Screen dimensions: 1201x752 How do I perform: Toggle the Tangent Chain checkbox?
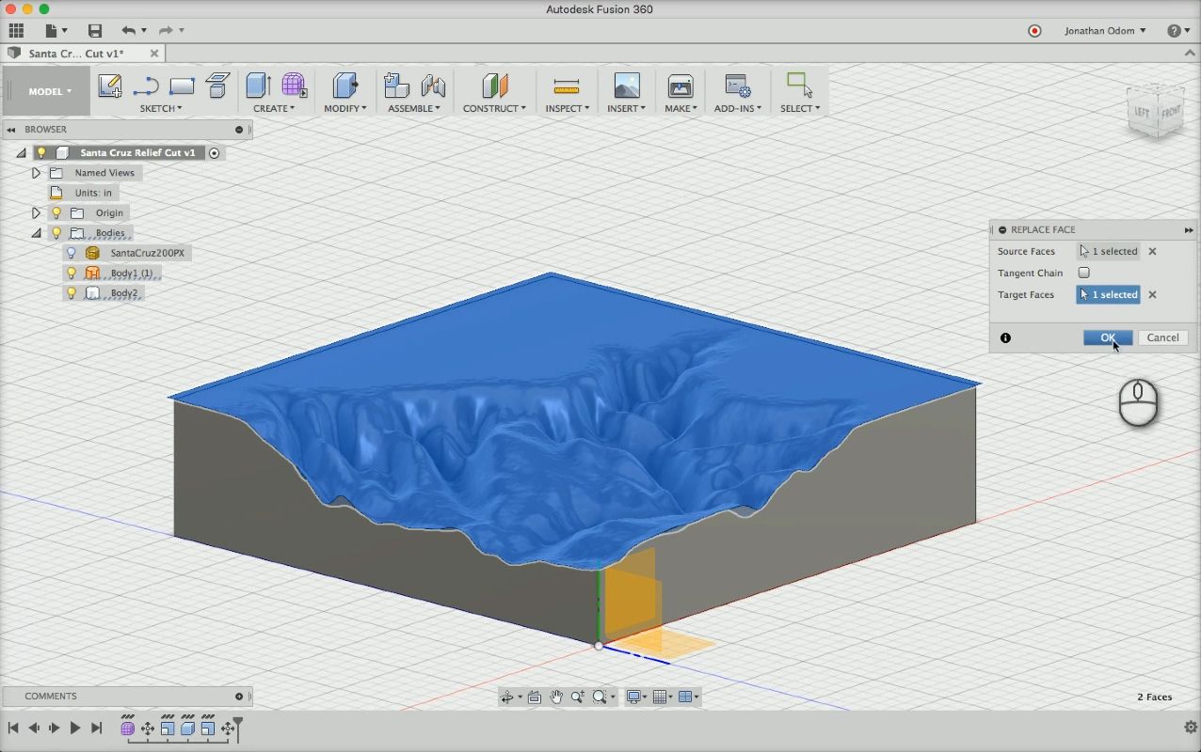point(1083,273)
